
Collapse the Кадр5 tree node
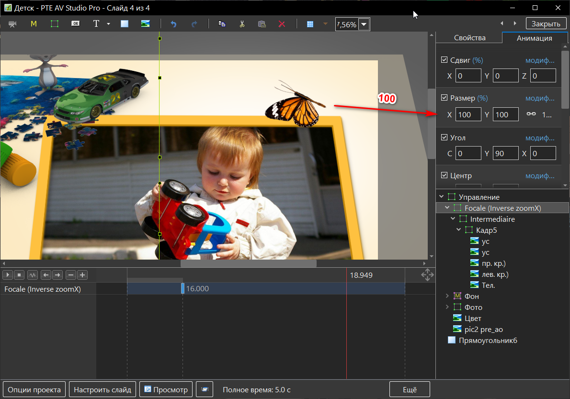coord(459,230)
